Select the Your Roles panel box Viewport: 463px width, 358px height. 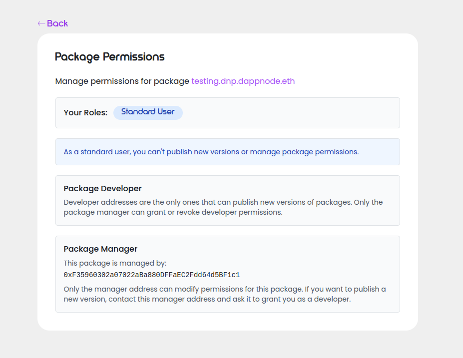click(x=290, y=113)
